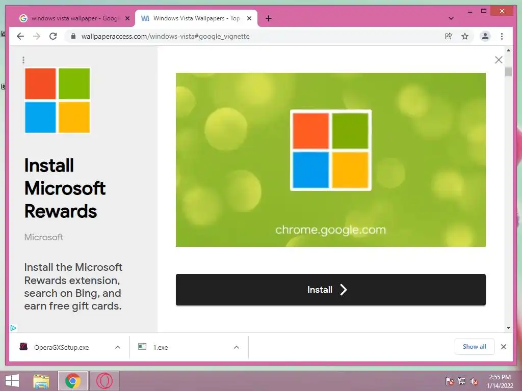The image size is (522, 391).
Task: Click the black Install button
Action: point(330,290)
